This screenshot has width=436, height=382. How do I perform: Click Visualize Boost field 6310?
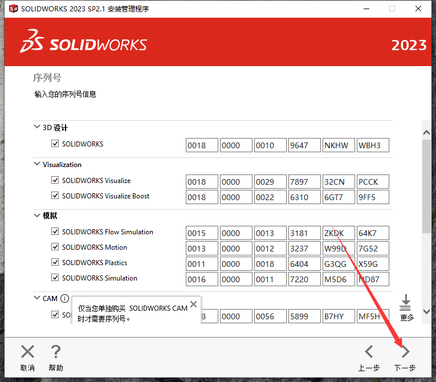point(304,197)
